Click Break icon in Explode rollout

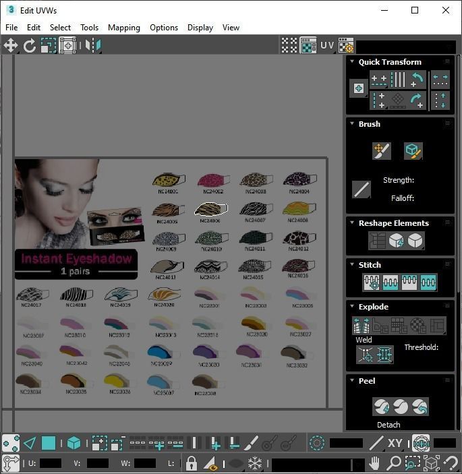(362, 325)
